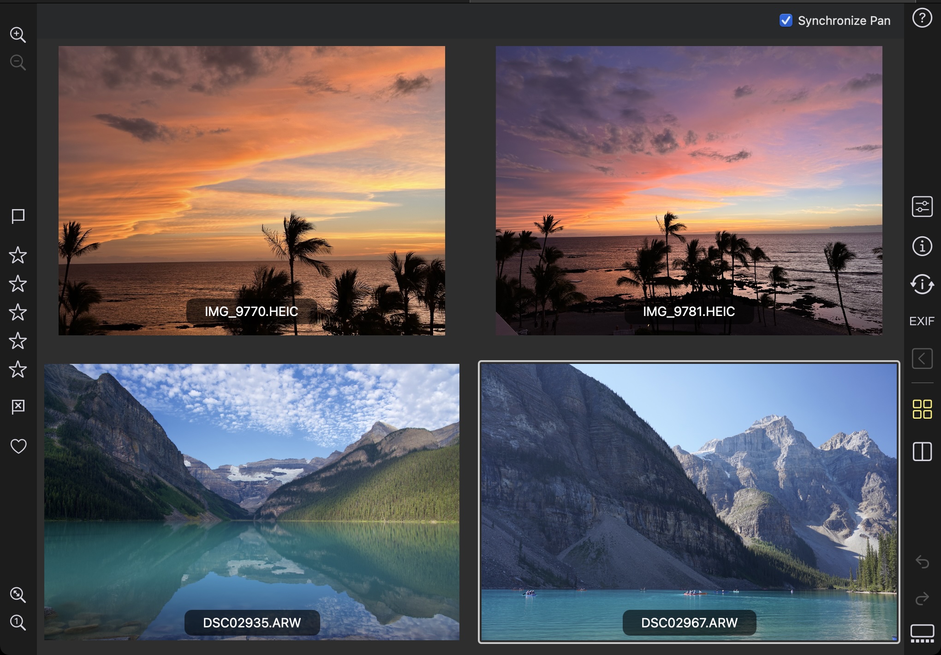Toggle the flag icon in left sidebar
Image resolution: width=941 pixels, height=655 pixels.
click(18, 216)
